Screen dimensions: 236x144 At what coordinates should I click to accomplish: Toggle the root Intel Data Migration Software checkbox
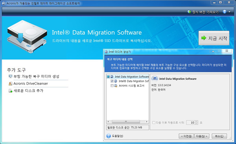pyautogui.click(x=108, y=77)
